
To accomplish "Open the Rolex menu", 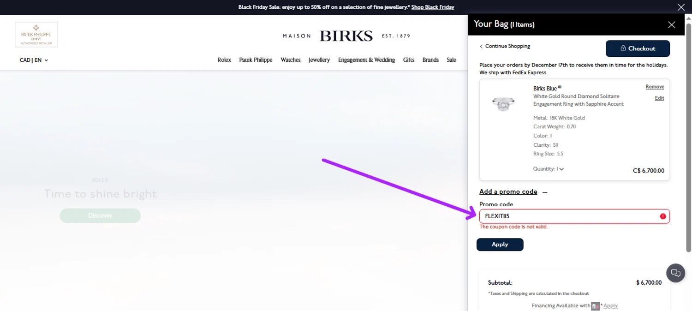I will [224, 60].
